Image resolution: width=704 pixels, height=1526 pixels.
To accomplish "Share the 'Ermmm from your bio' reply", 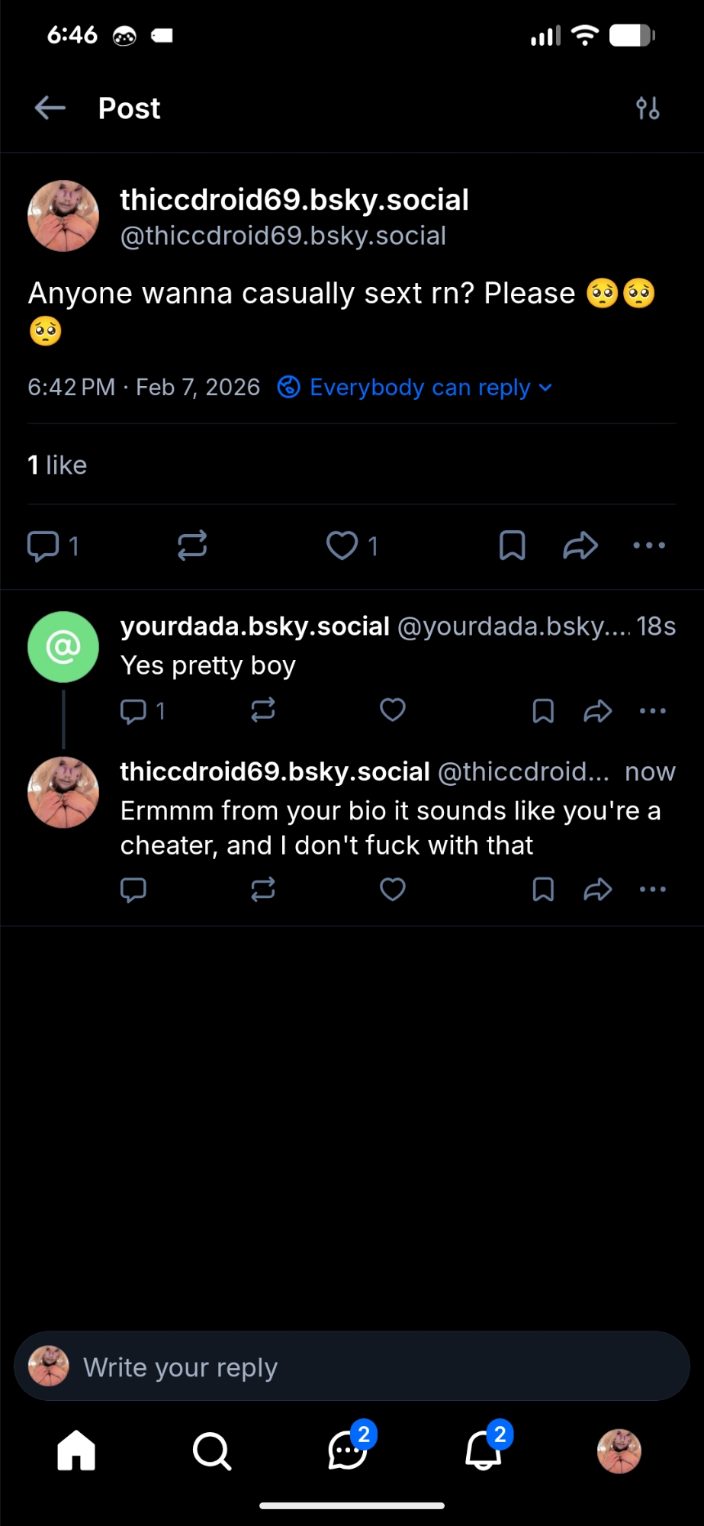I will click(598, 889).
